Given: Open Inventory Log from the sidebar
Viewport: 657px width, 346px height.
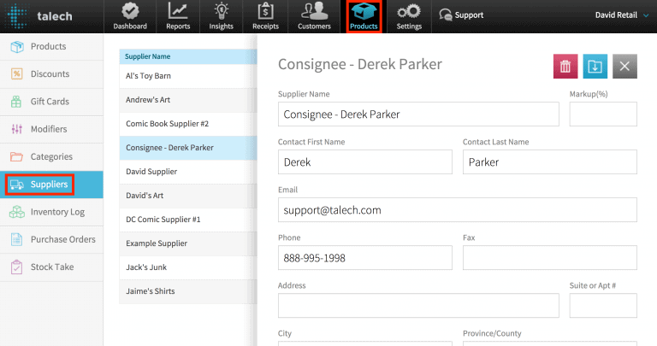Looking at the screenshot, I should [x=57, y=212].
